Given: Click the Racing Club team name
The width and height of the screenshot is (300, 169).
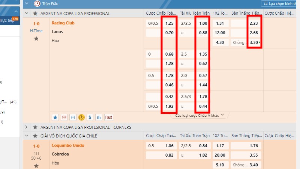Looking at the screenshot, I should (x=63, y=23).
